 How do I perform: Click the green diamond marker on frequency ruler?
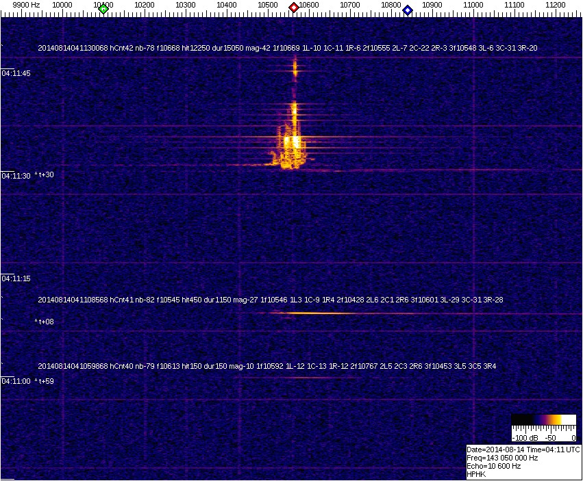(x=103, y=9)
